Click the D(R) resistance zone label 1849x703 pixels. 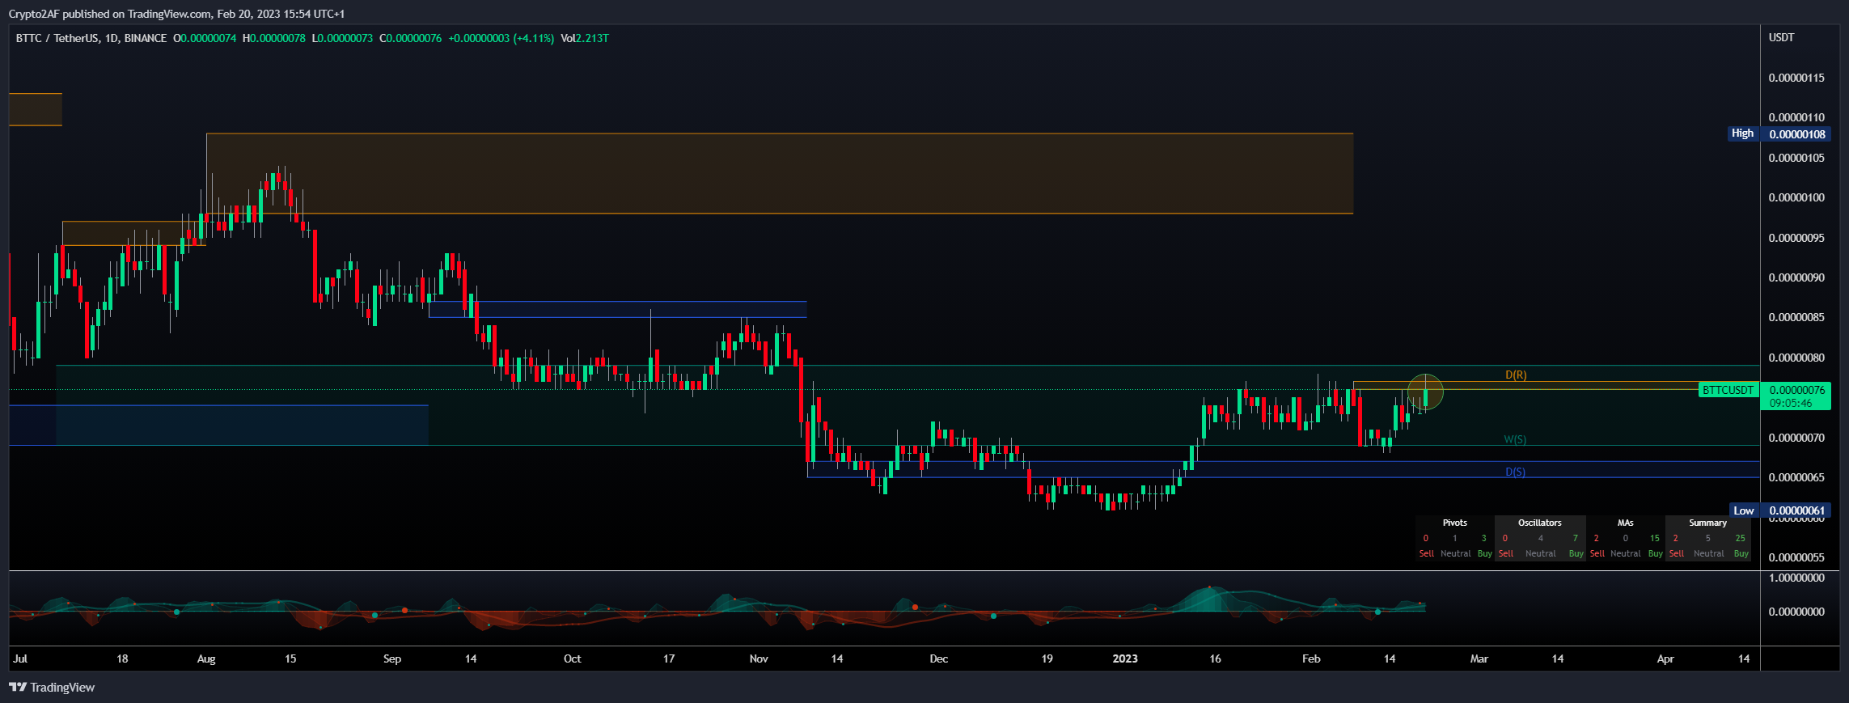coord(1516,375)
